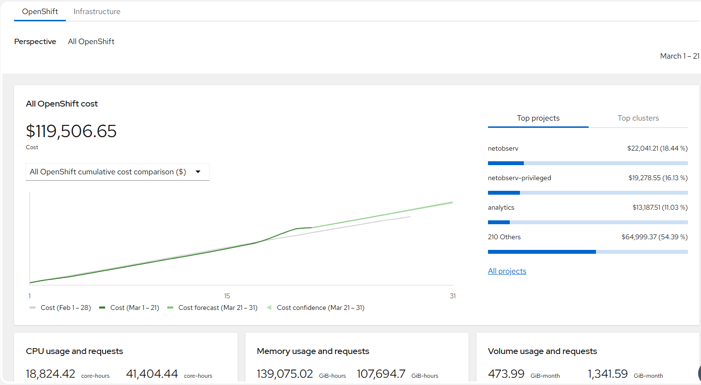The image size is (701, 385).
Task: Click the $119,506.65 total cost value
Action: pyautogui.click(x=71, y=131)
